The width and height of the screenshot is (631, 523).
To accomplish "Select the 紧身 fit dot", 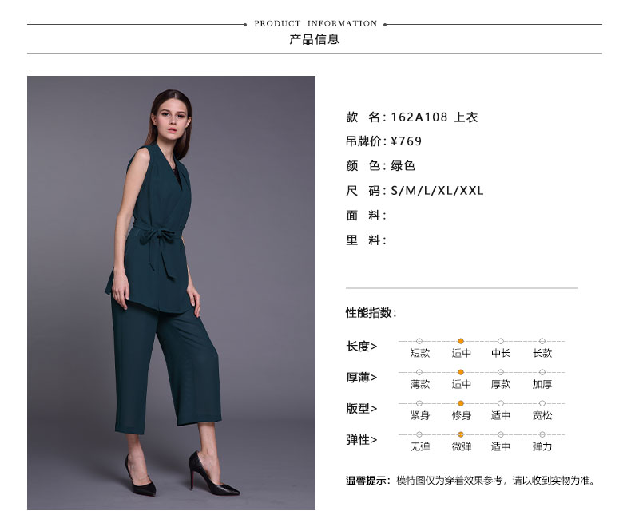I will point(419,403).
